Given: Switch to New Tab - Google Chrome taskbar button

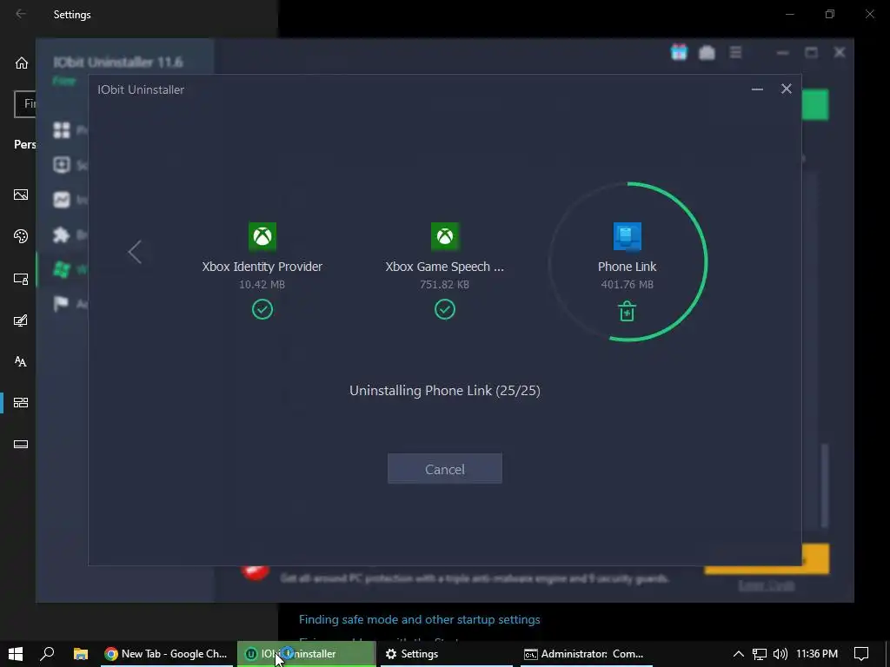Looking at the screenshot, I should coord(167,653).
